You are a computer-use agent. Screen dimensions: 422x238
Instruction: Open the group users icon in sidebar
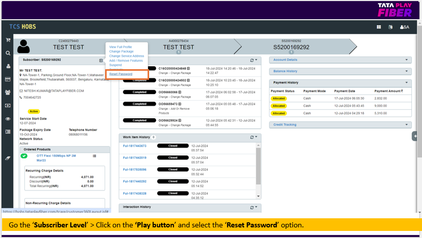[8, 92]
